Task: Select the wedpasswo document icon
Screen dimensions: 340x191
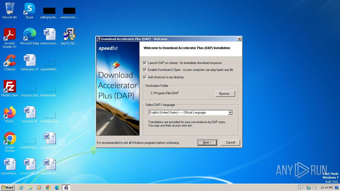Action: pyautogui.click(x=49, y=167)
